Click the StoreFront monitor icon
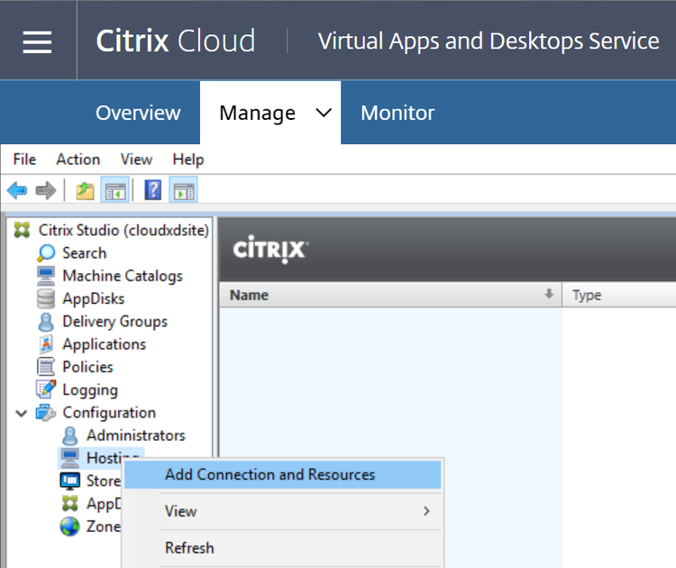This screenshot has width=676, height=568. click(69, 481)
